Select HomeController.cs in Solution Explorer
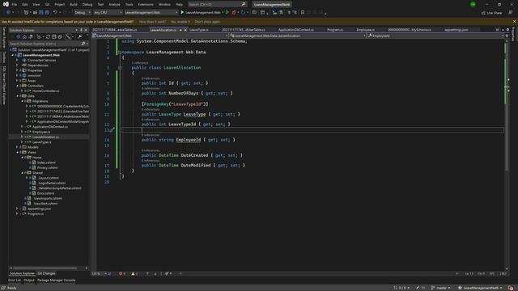 point(45,91)
